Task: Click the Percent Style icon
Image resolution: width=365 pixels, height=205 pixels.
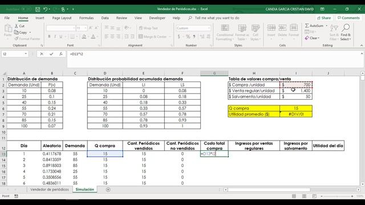Action: [x=188, y=36]
